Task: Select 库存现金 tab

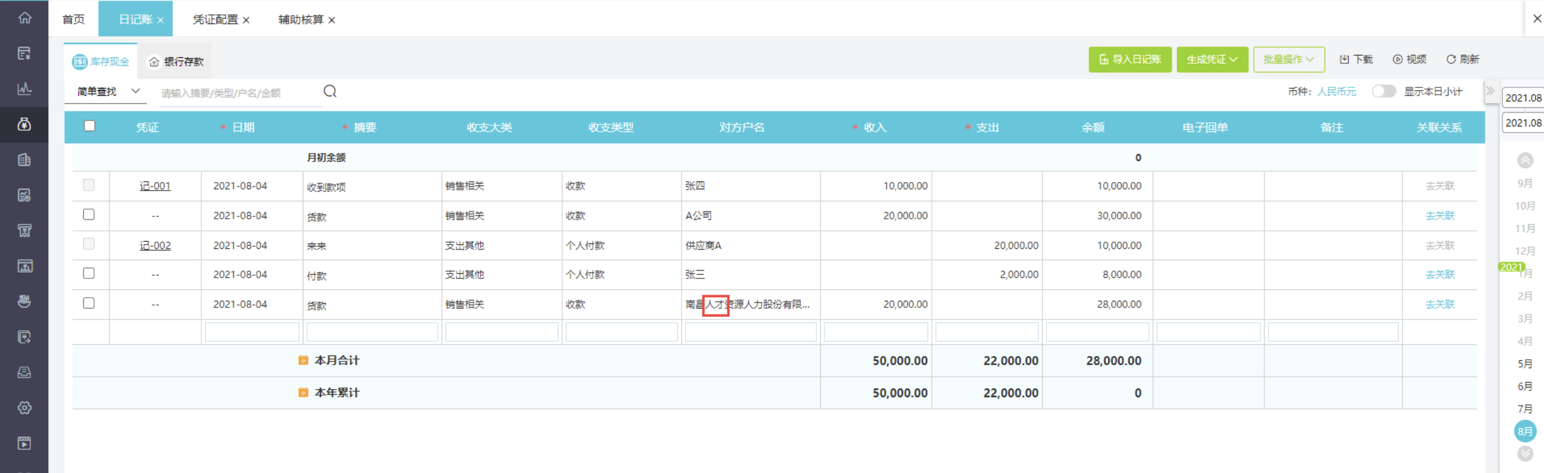Action: (101, 61)
